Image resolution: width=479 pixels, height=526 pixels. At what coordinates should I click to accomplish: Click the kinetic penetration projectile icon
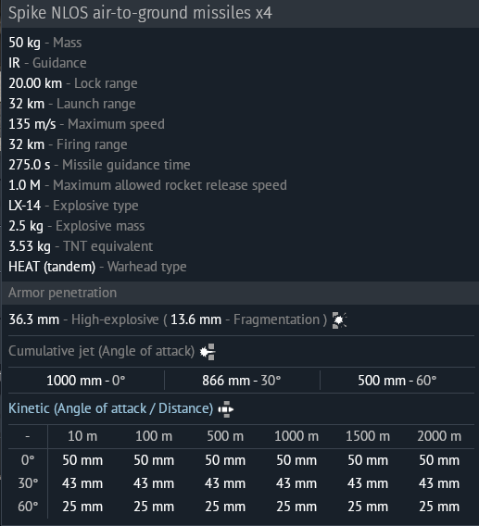[226, 409]
